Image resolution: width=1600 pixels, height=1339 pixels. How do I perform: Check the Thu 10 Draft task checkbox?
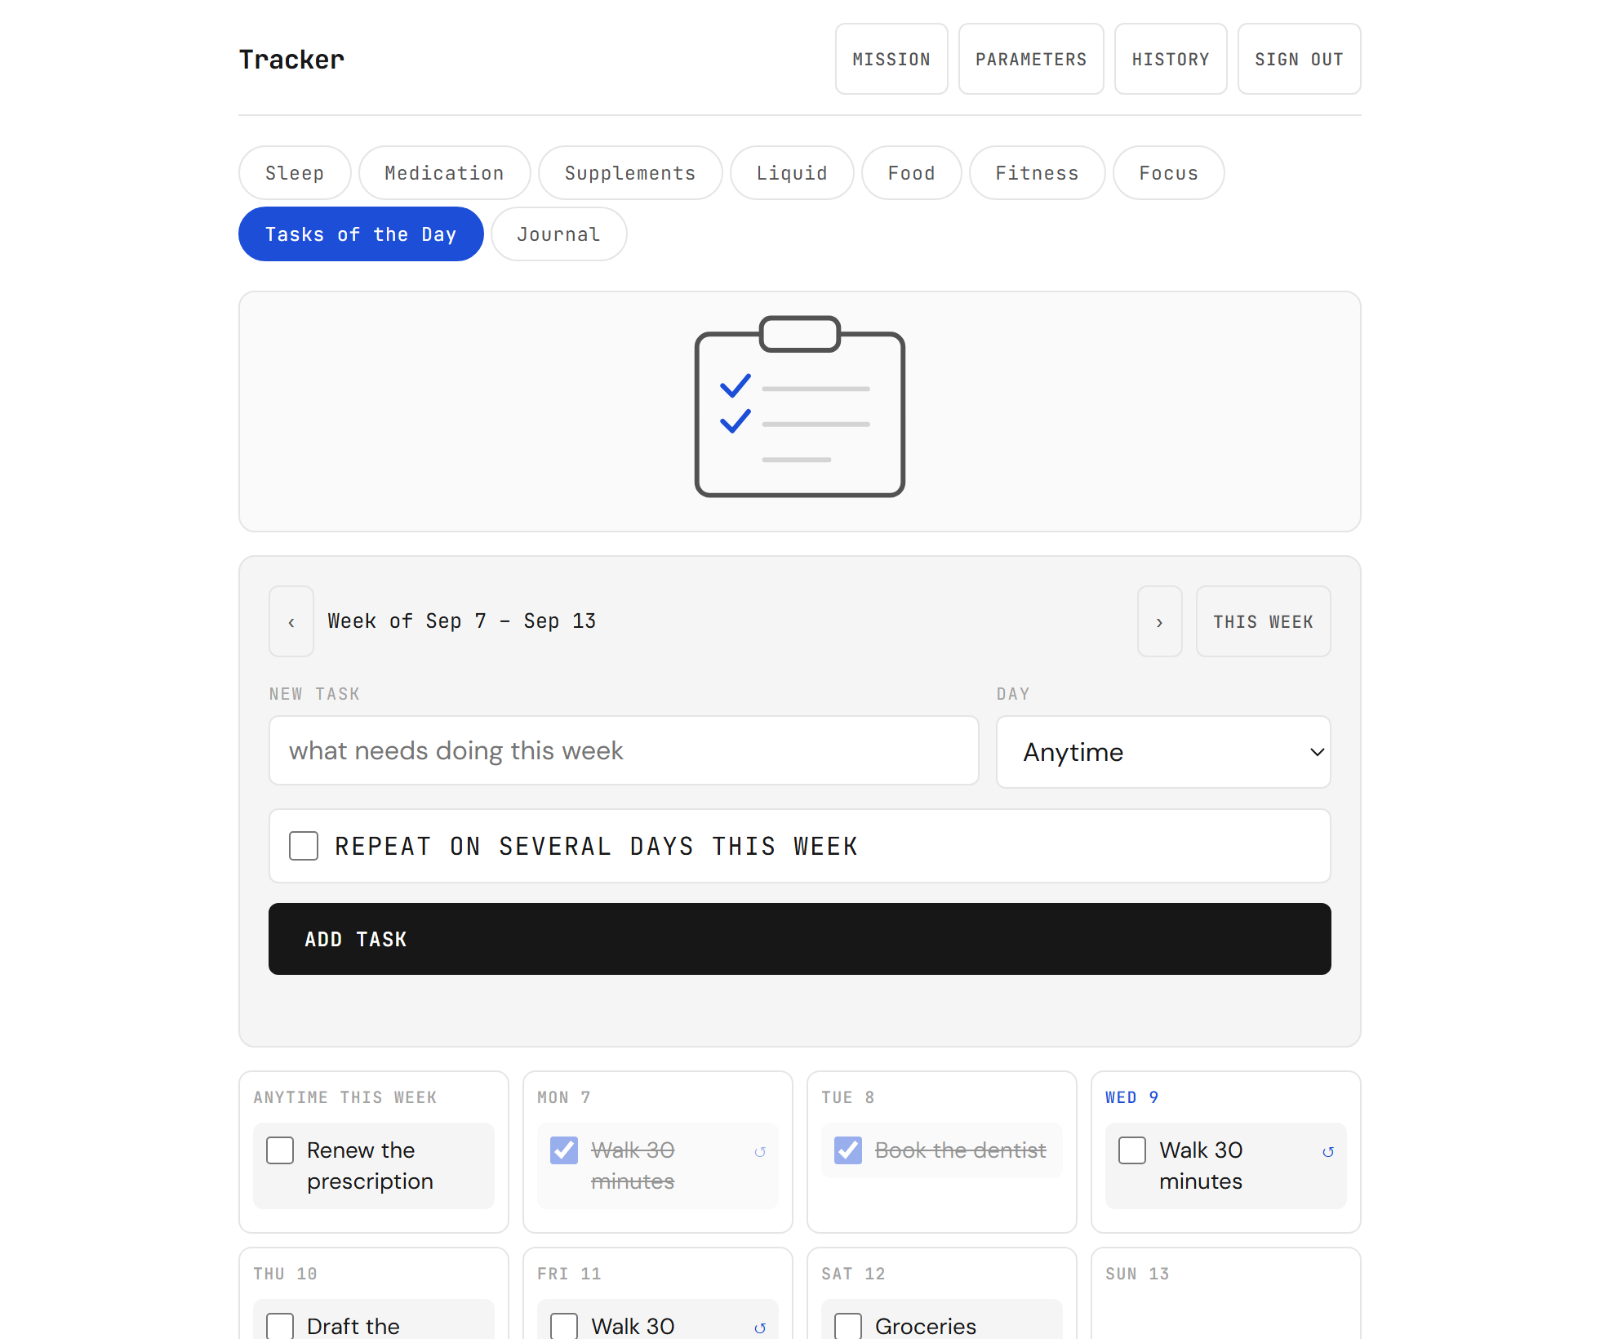280,1326
